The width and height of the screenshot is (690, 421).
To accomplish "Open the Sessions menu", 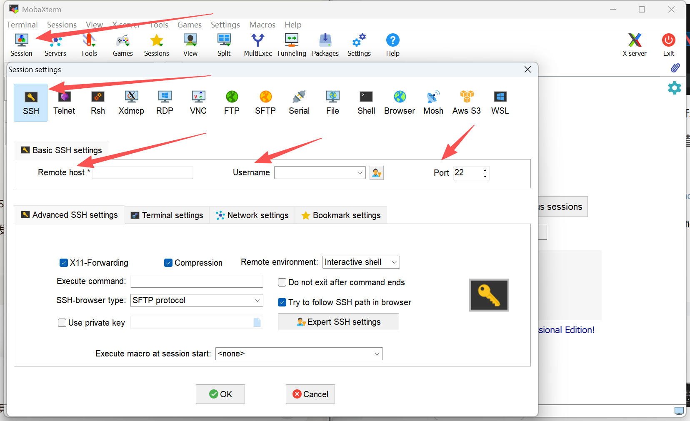I will [62, 25].
